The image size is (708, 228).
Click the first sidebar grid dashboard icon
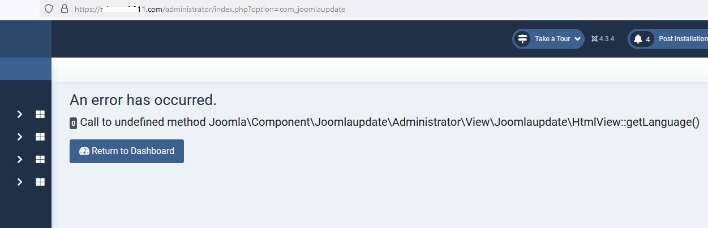tap(40, 114)
